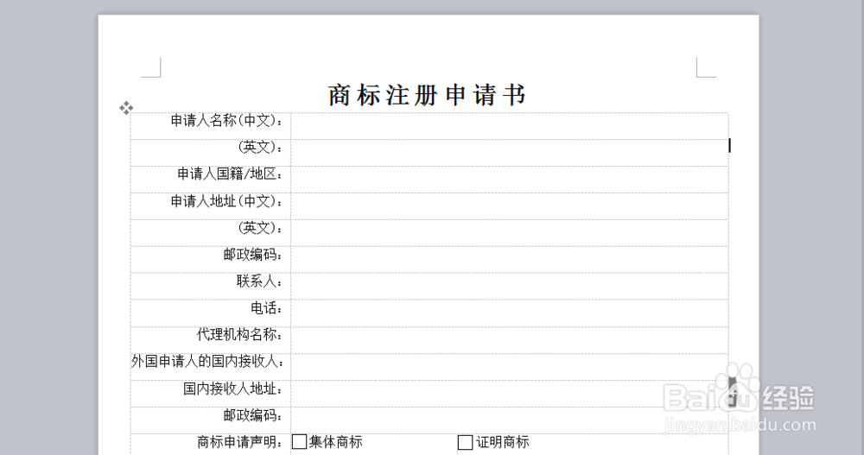Click the label 联系人

[259, 281]
